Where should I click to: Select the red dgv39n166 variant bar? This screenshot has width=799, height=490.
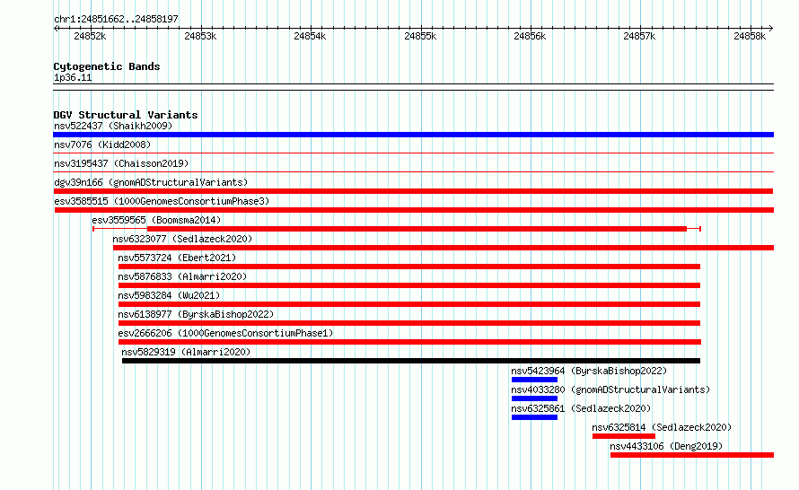click(x=413, y=191)
